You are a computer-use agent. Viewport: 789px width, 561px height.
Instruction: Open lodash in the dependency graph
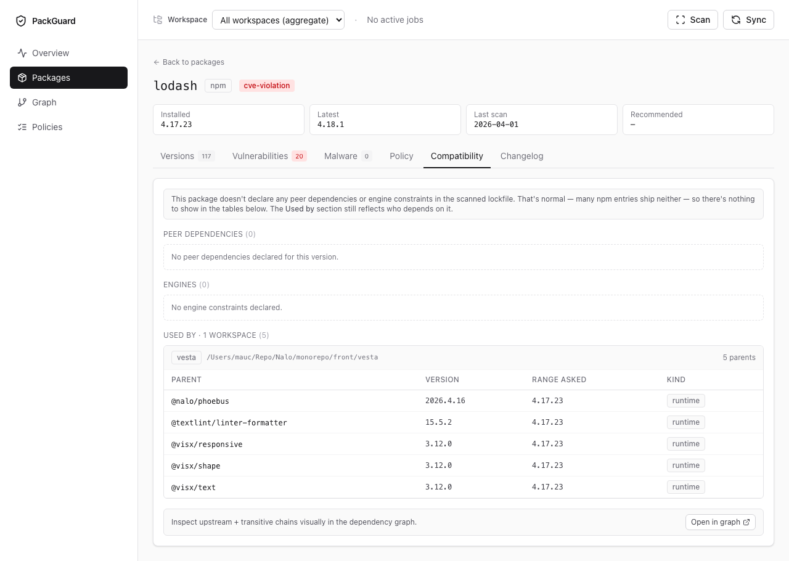tap(721, 522)
